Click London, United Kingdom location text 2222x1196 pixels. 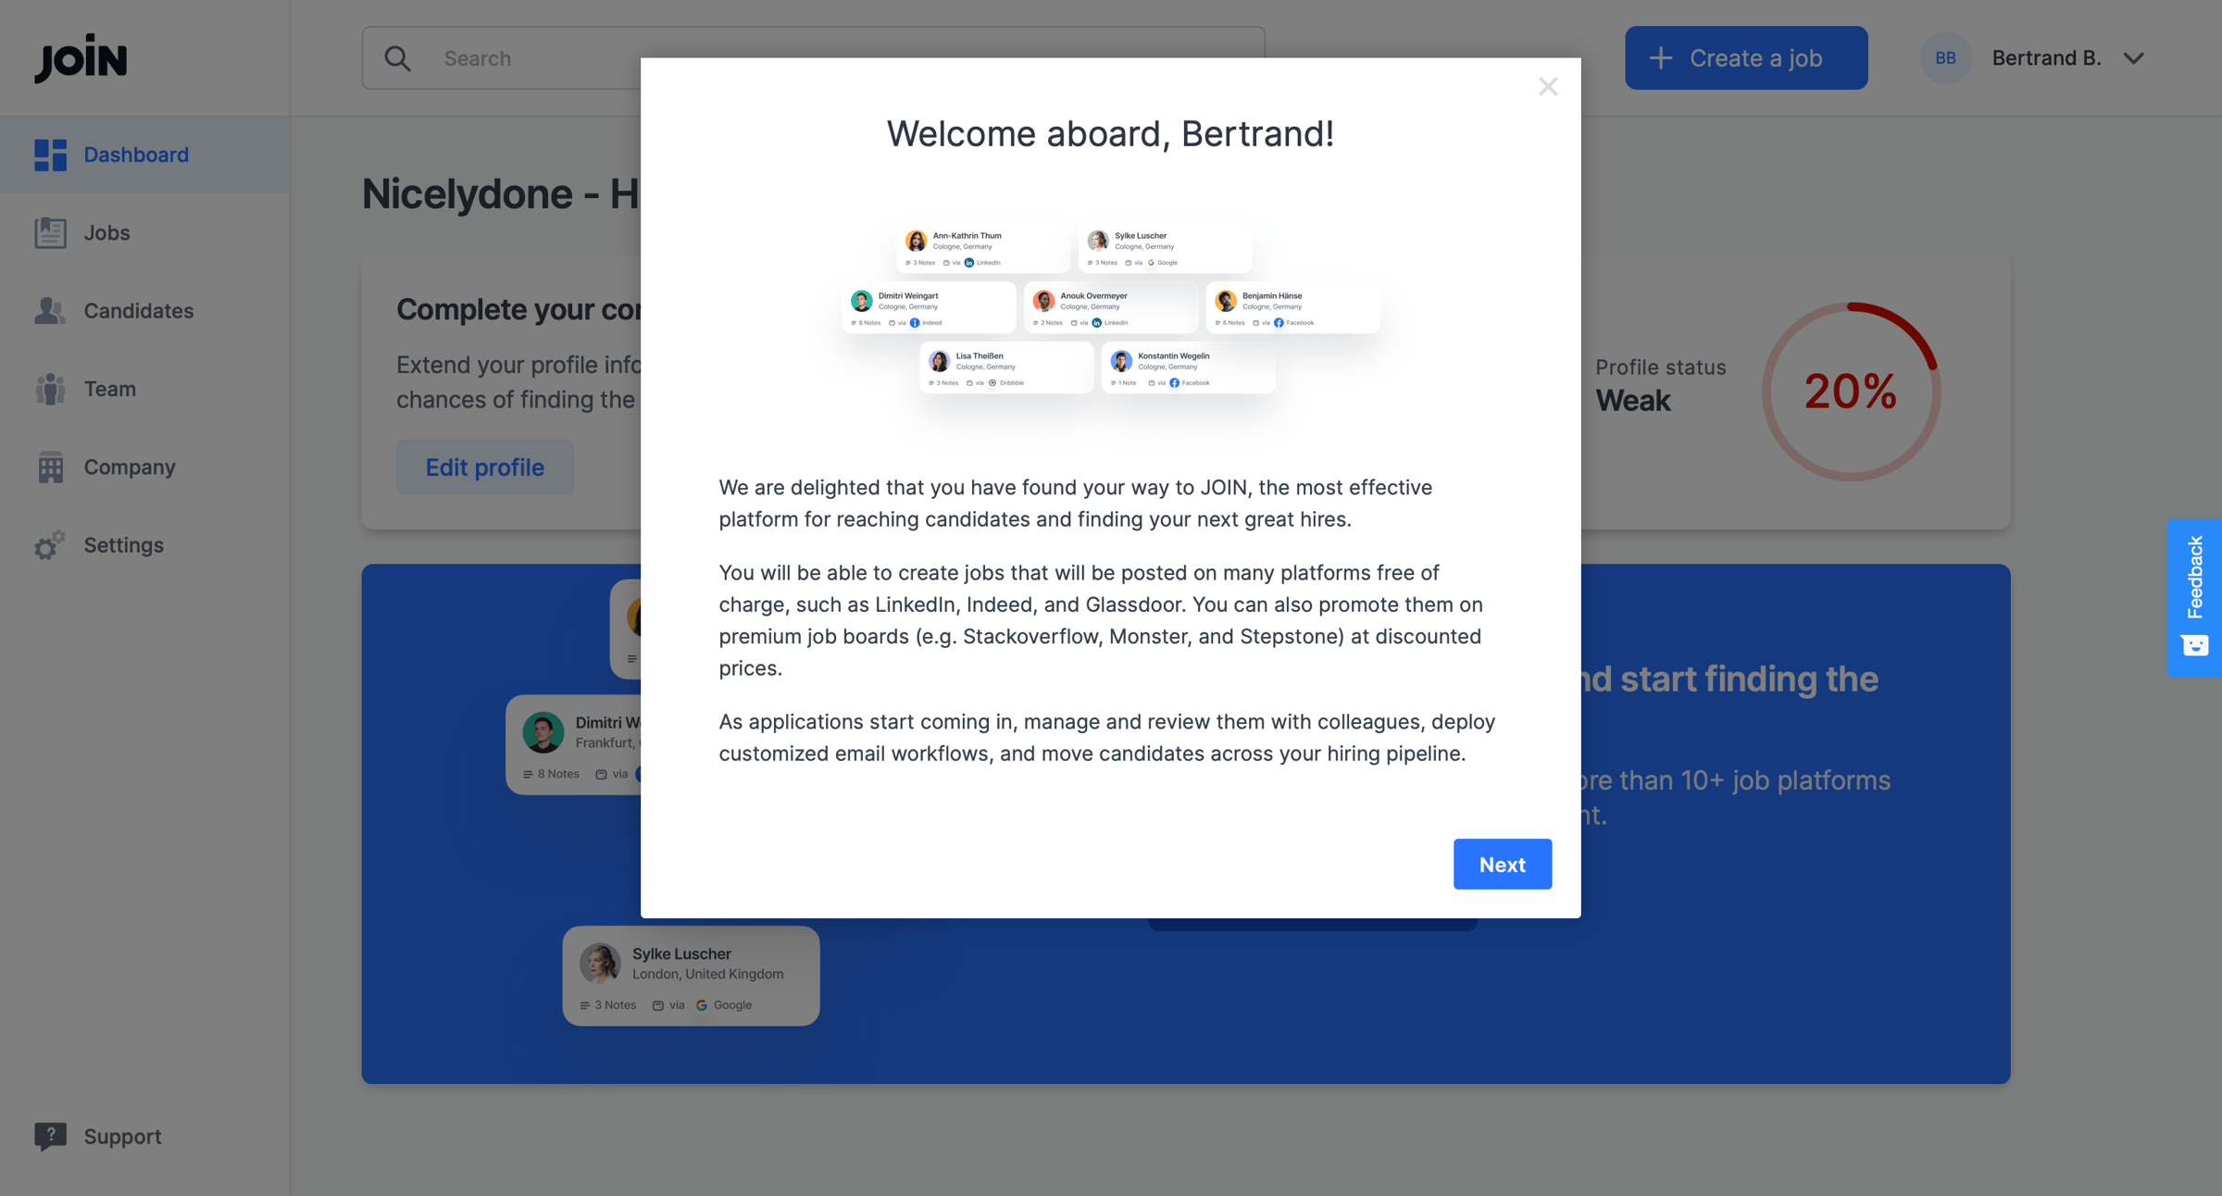708,974
